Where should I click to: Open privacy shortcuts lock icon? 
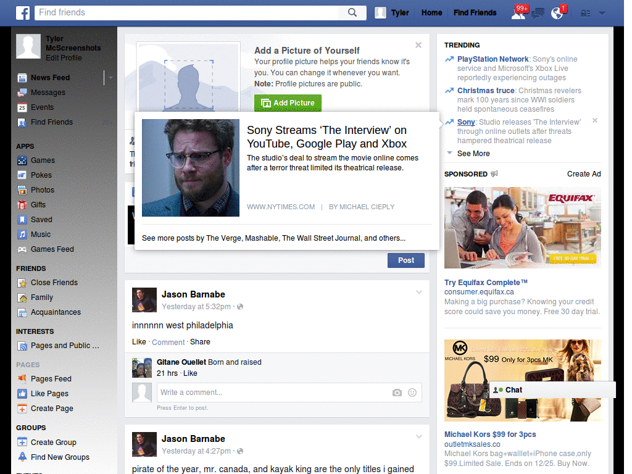[585, 14]
